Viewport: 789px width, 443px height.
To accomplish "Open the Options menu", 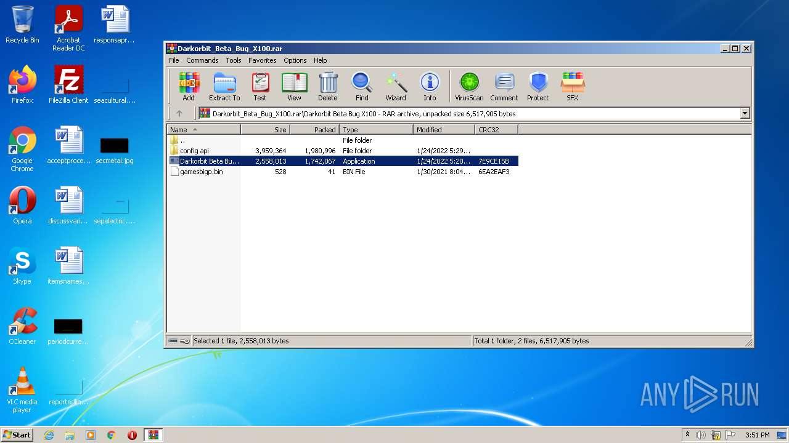I will click(x=295, y=60).
